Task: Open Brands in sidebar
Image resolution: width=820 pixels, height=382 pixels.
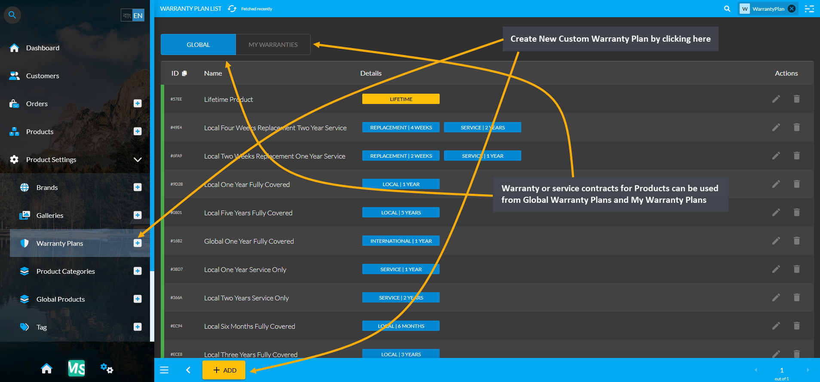Action: tap(47, 187)
